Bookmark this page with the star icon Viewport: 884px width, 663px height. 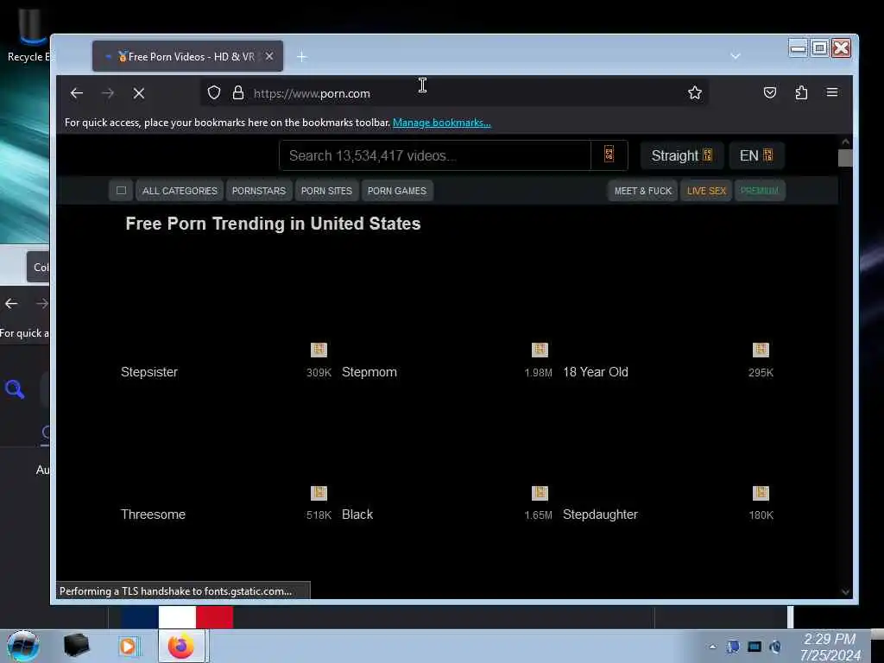coord(695,93)
